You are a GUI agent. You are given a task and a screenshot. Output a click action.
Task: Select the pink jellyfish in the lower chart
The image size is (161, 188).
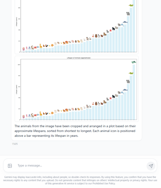tap(24, 116)
